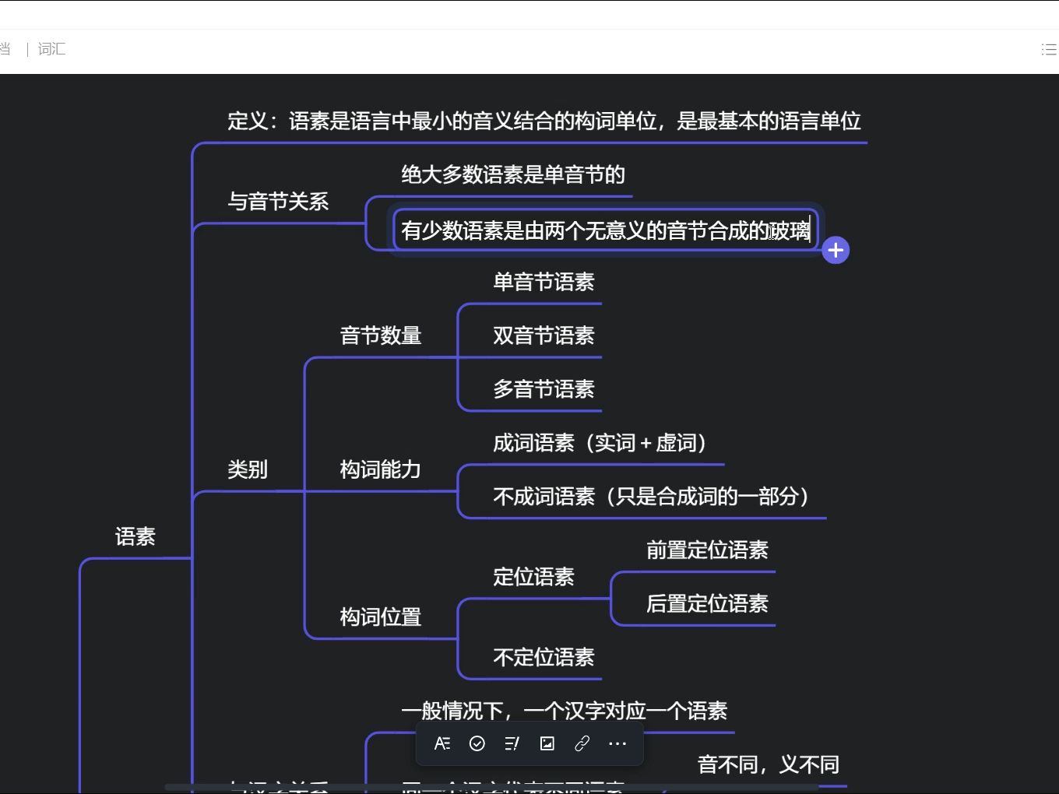Select the 定义 node about 语素
Image resolution: width=1059 pixels, height=794 pixels.
tap(544, 121)
